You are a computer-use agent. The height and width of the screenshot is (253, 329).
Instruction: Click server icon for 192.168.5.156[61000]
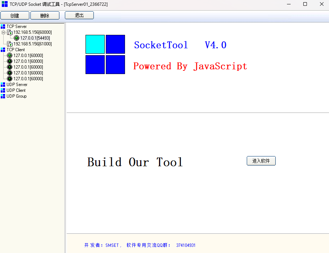10,44
